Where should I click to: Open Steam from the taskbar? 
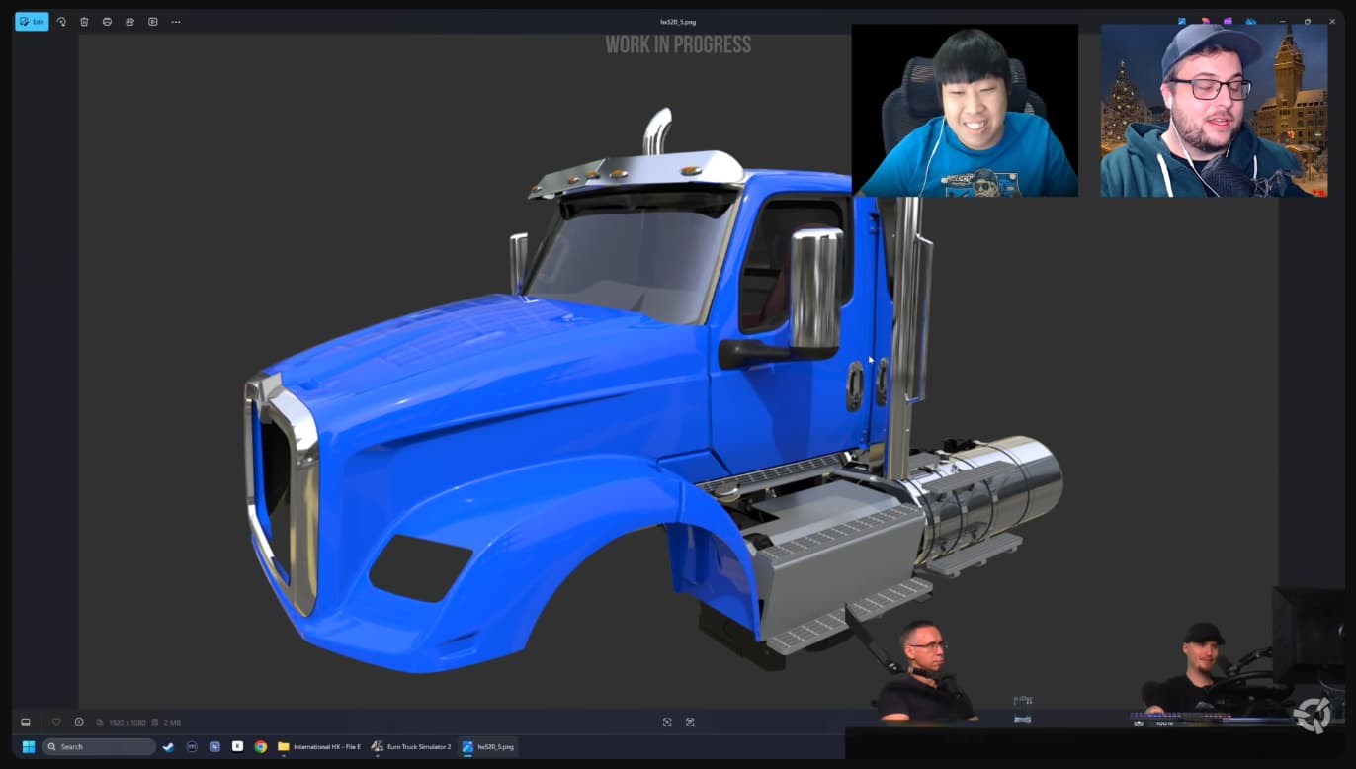[168, 746]
